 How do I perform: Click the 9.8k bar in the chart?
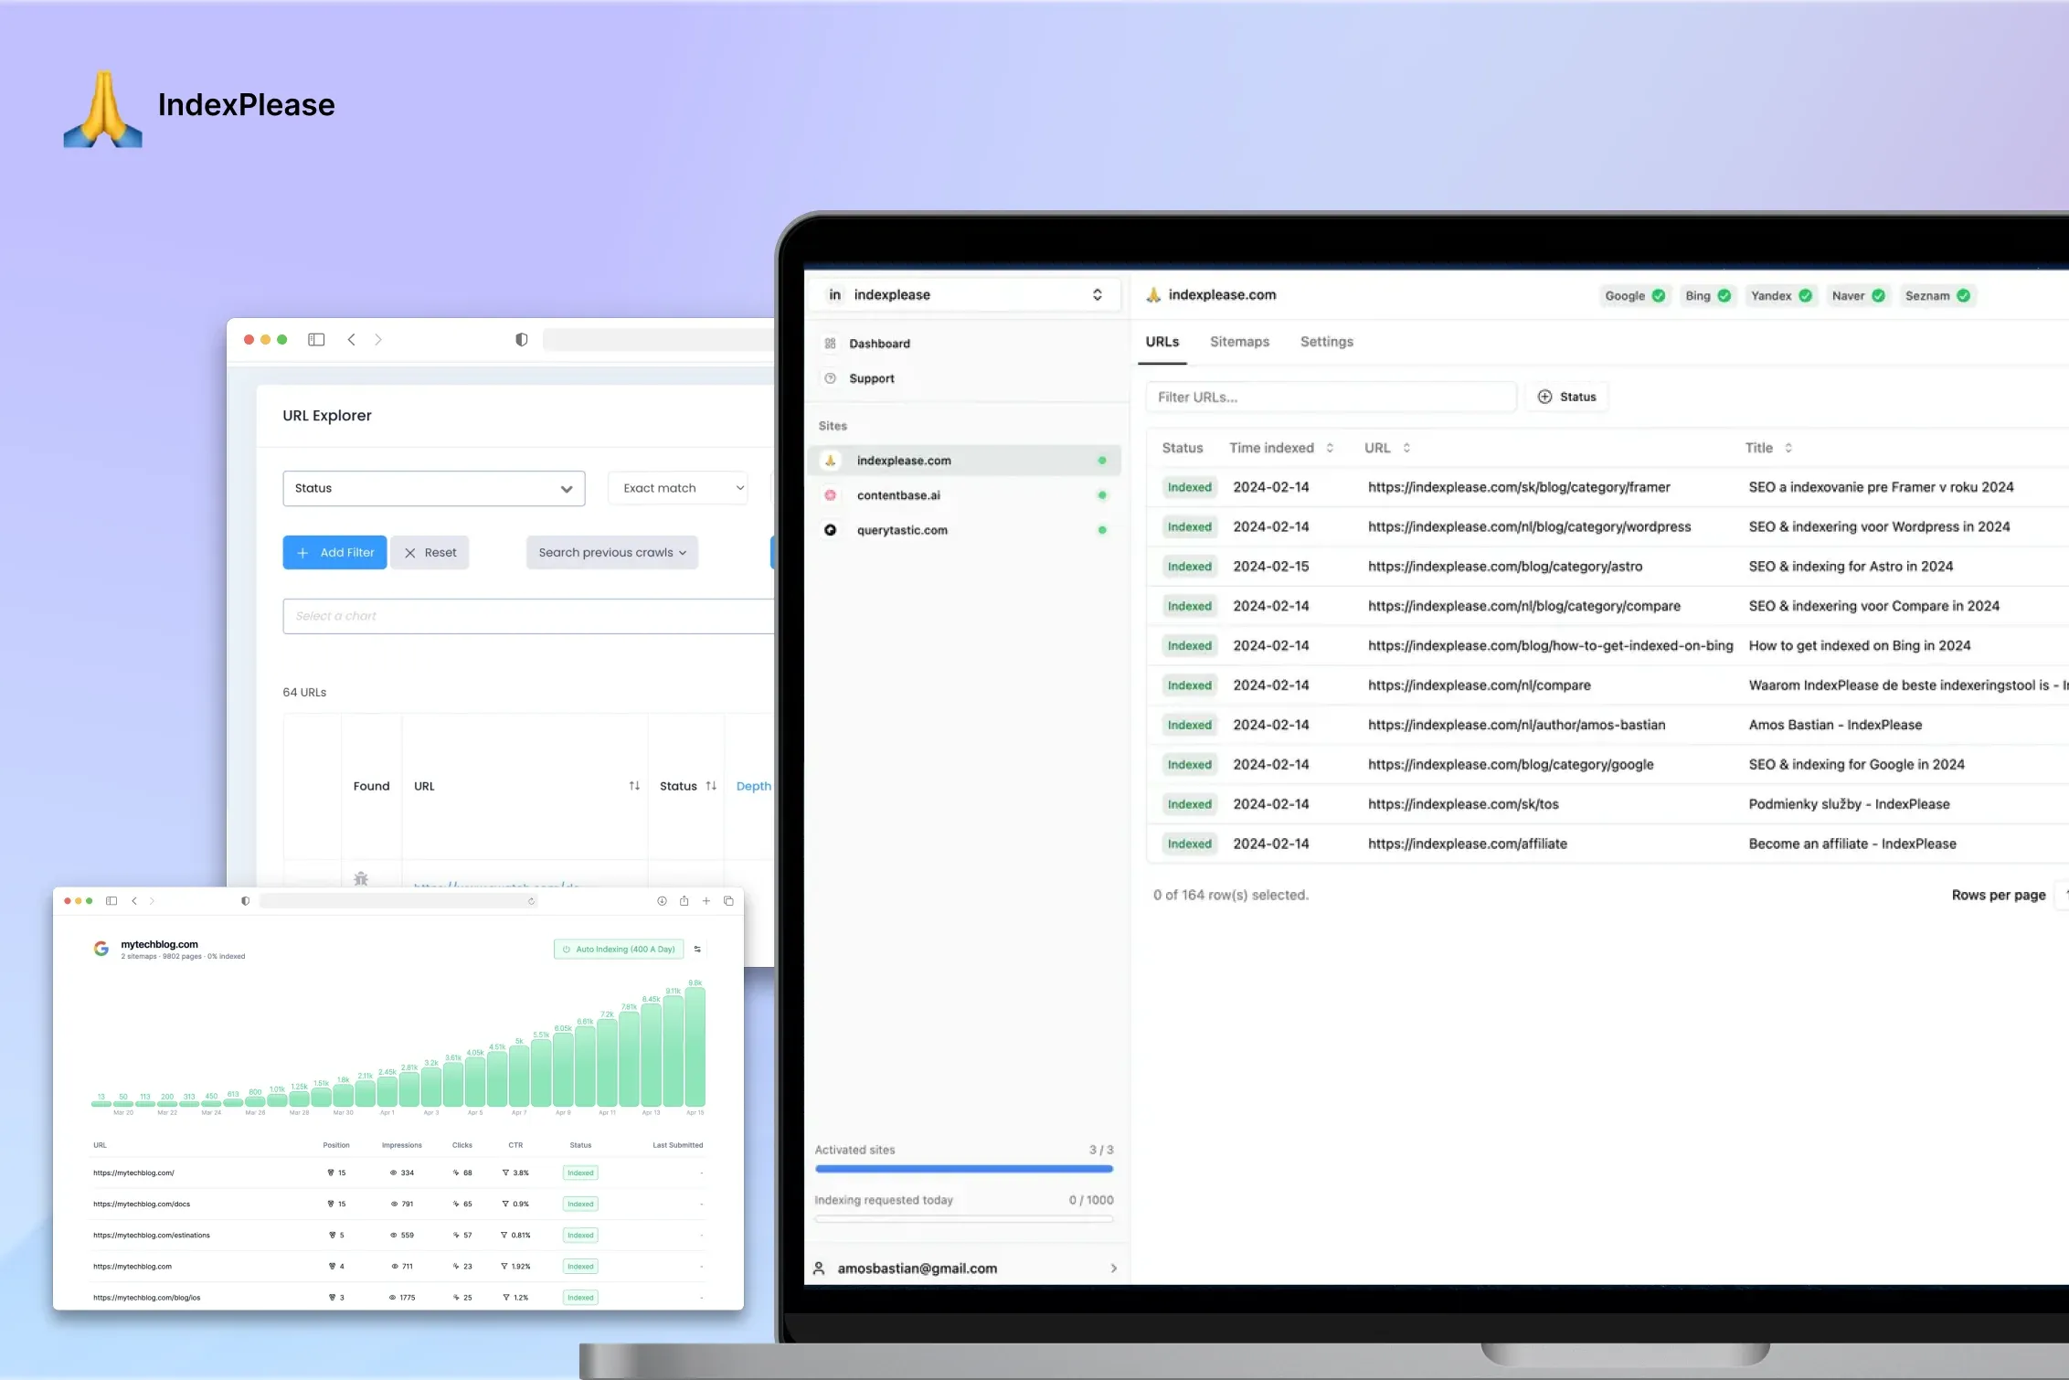[x=695, y=1047]
